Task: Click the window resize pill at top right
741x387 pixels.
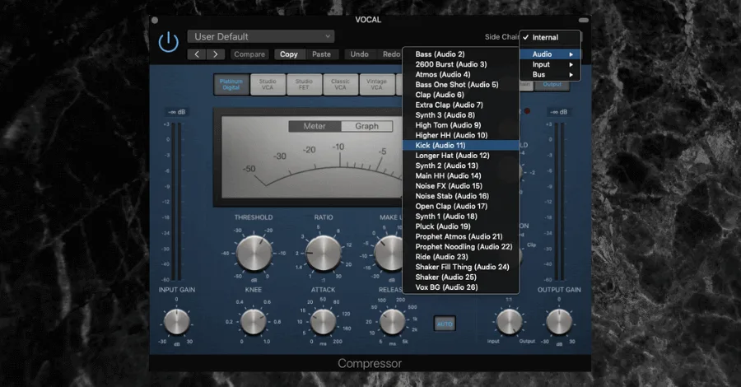Action: tap(584, 21)
